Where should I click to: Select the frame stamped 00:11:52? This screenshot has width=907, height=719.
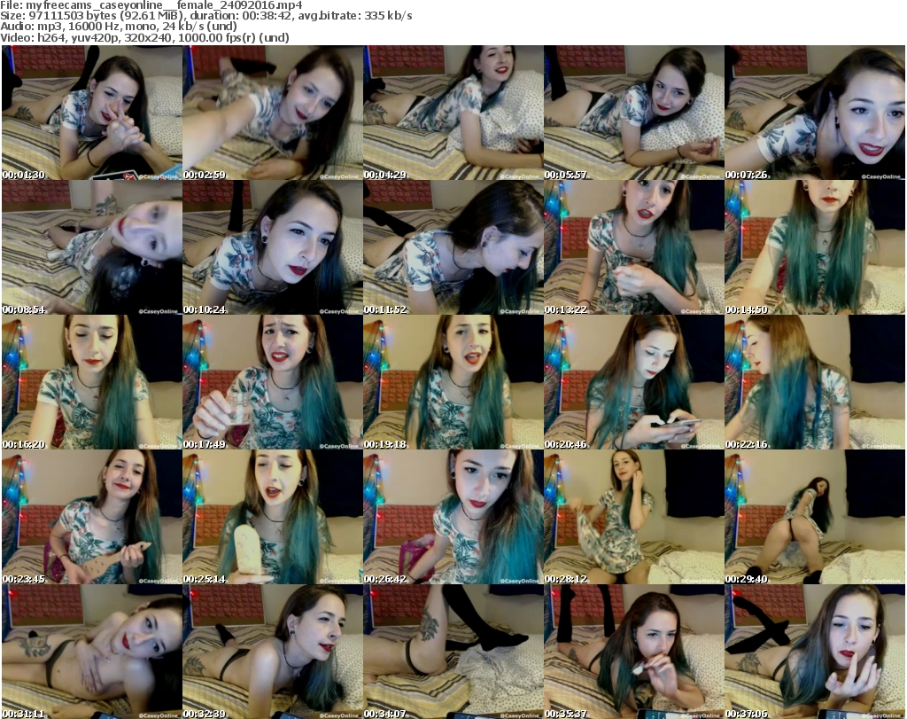(453, 247)
